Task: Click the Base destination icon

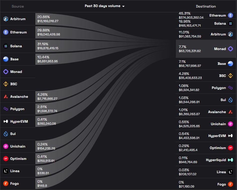Action: pyautogui.click(x=230, y=64)
